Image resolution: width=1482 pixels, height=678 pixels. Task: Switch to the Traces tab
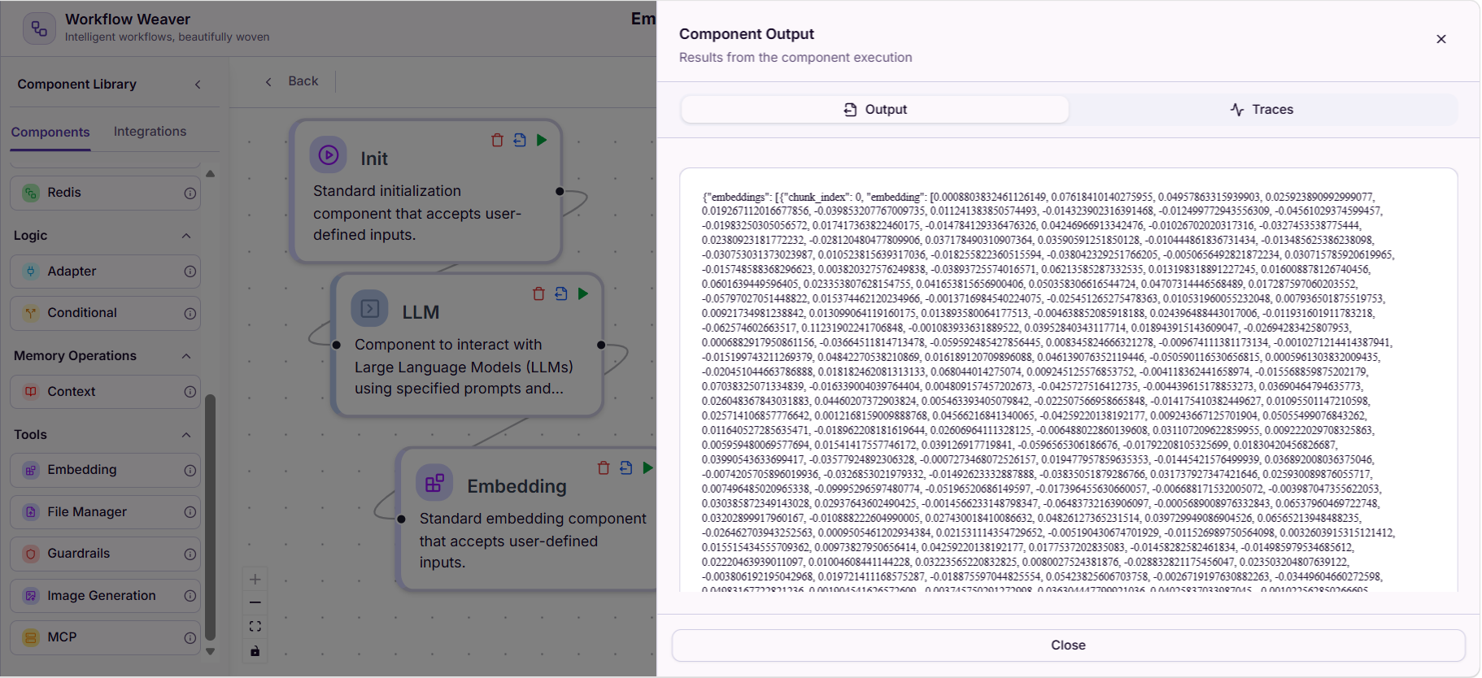pyautogui.click(x=1262, y=110)
